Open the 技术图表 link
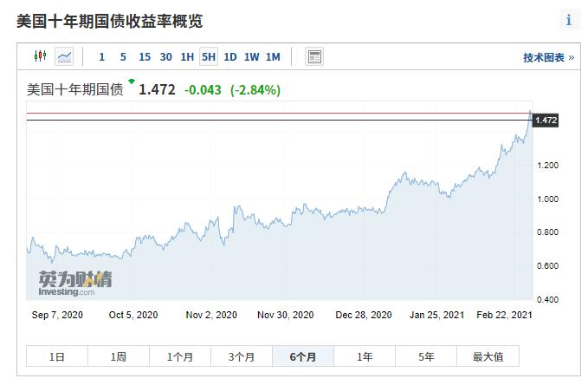Viewport: 588px width, 385px height. (x=549, y=57)
